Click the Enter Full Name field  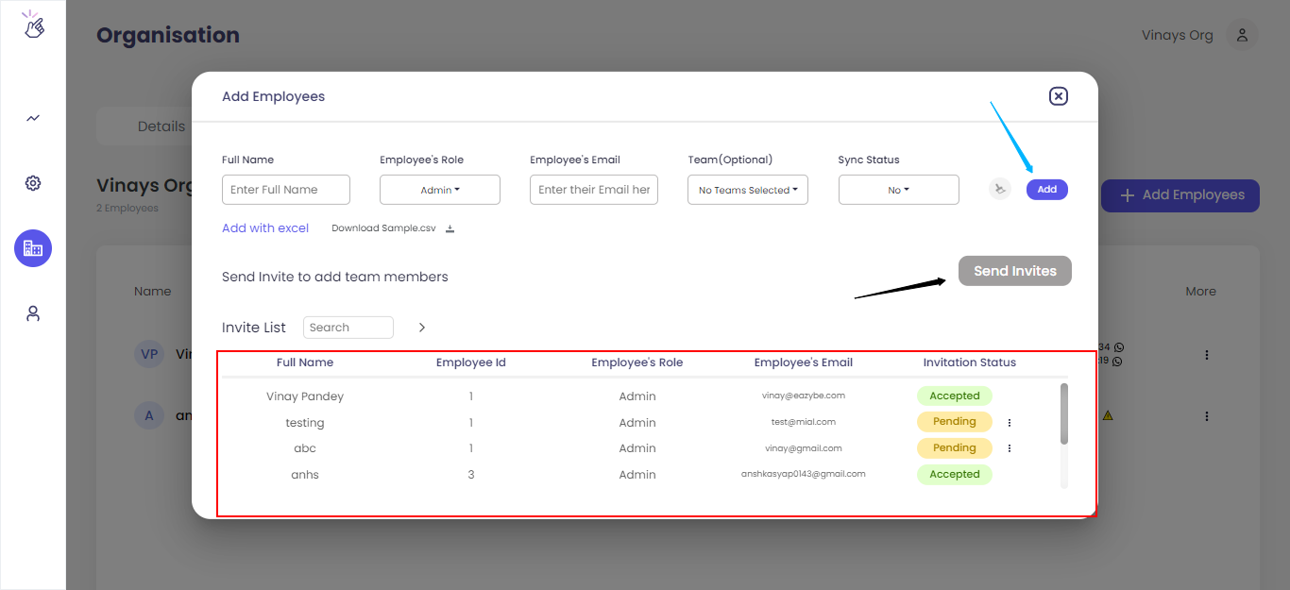tap(286, 190)
